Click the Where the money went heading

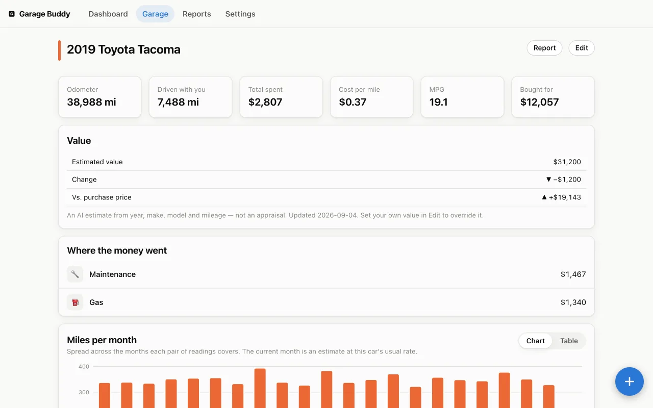pyautogui.click(x=117, y=250)
